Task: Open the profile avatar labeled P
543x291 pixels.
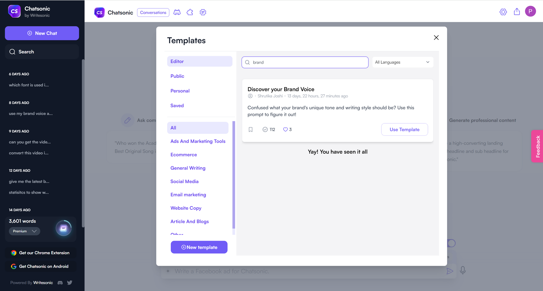Action: (531, 11)
